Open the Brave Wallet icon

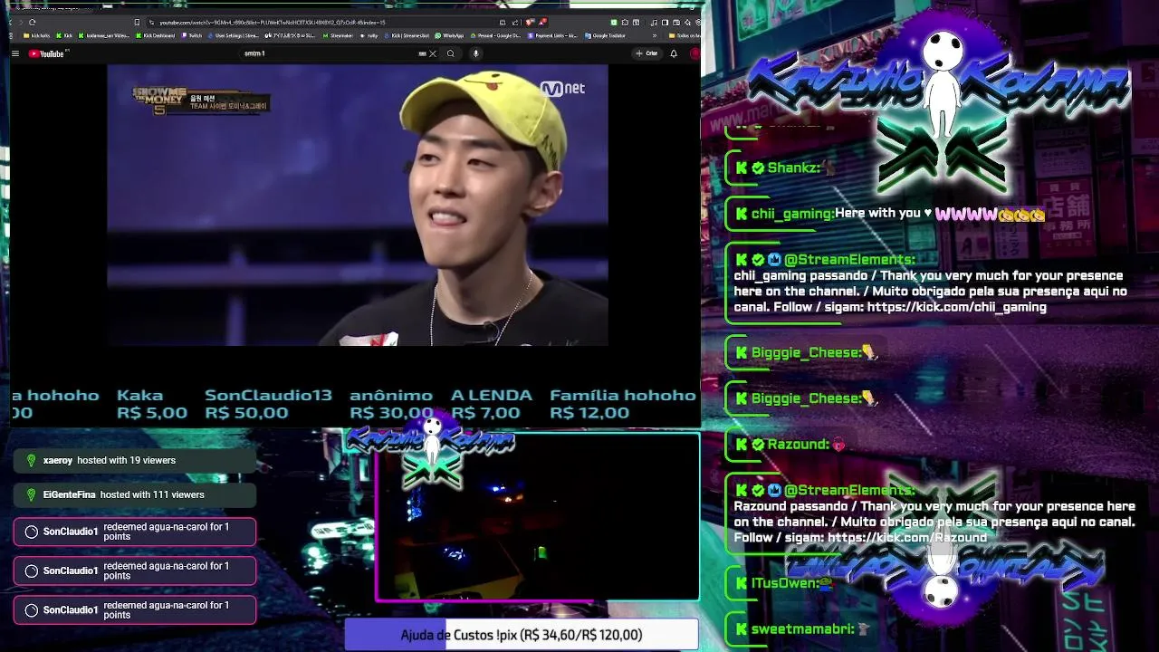coord(676,23)
